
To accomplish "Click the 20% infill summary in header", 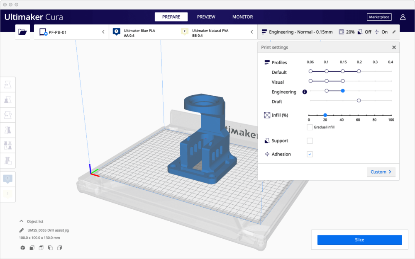I will 347,32.
